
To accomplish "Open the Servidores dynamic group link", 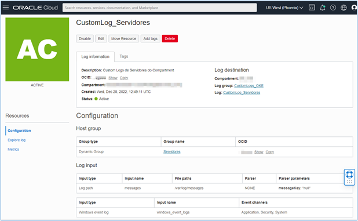I will (171, 152).
